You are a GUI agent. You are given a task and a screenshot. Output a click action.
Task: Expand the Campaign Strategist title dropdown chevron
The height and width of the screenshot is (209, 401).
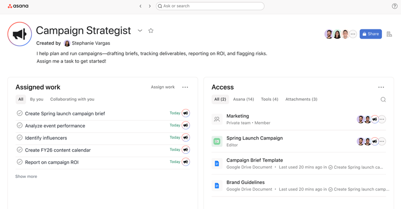[x=140, y=31]
